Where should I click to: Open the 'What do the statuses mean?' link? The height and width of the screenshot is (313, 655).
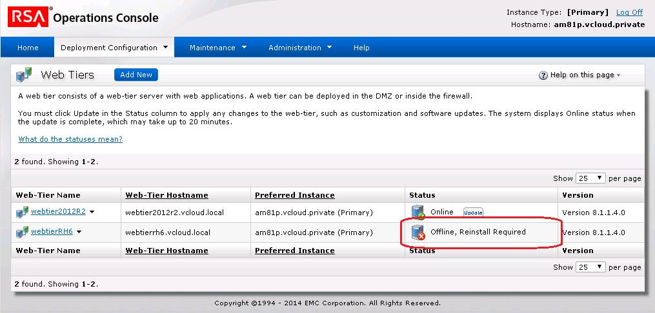tap(70, 139)
